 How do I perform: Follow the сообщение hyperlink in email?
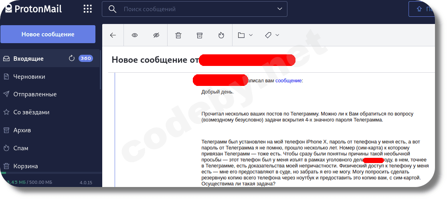click(288, 80)
